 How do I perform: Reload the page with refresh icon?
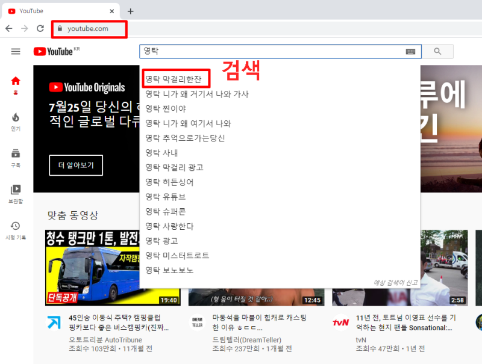pos(40,28)
